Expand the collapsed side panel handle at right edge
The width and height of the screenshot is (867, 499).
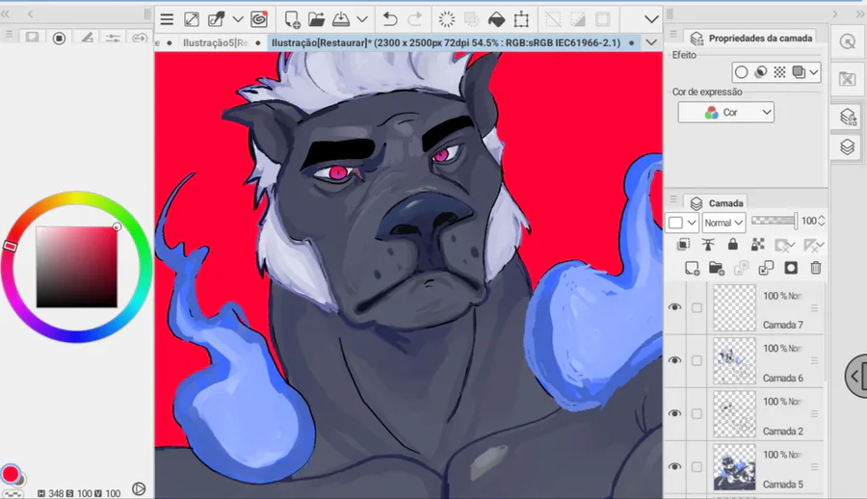point(856,377)
